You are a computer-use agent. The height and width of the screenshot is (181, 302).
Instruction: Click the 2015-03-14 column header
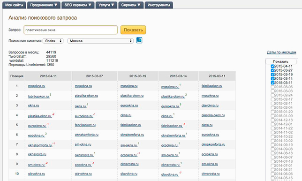[178, 76]
